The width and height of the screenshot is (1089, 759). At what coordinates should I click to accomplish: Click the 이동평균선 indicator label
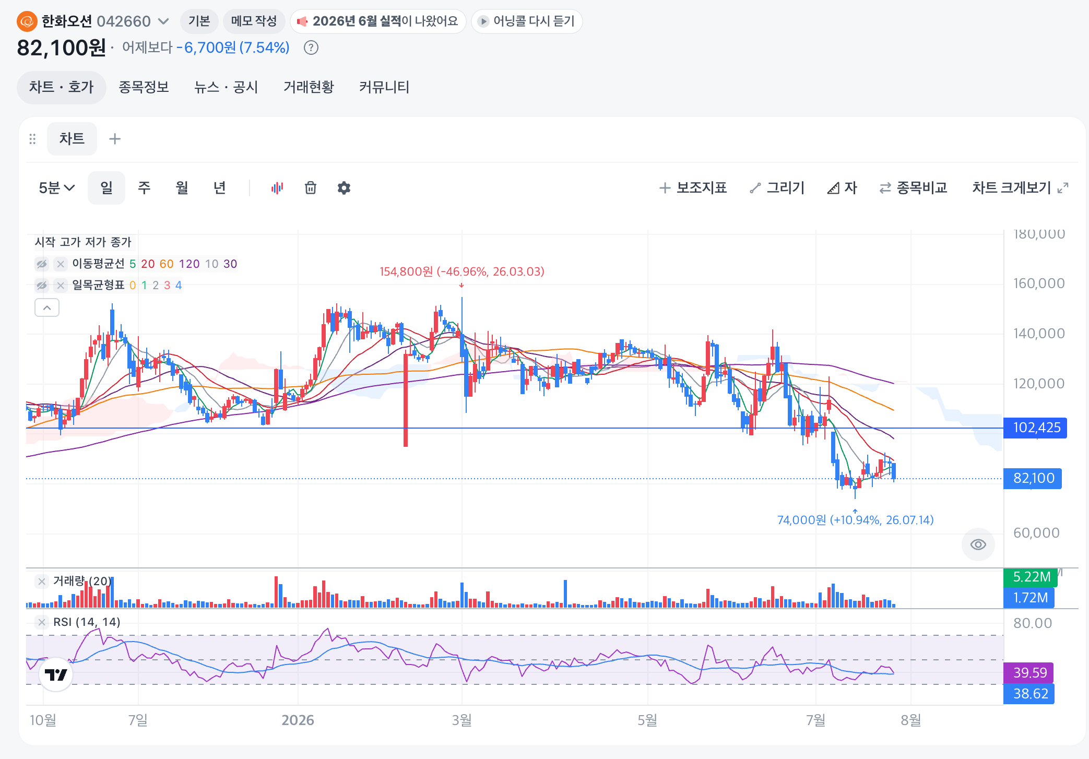pyautogui.click(x=98, y=264)
